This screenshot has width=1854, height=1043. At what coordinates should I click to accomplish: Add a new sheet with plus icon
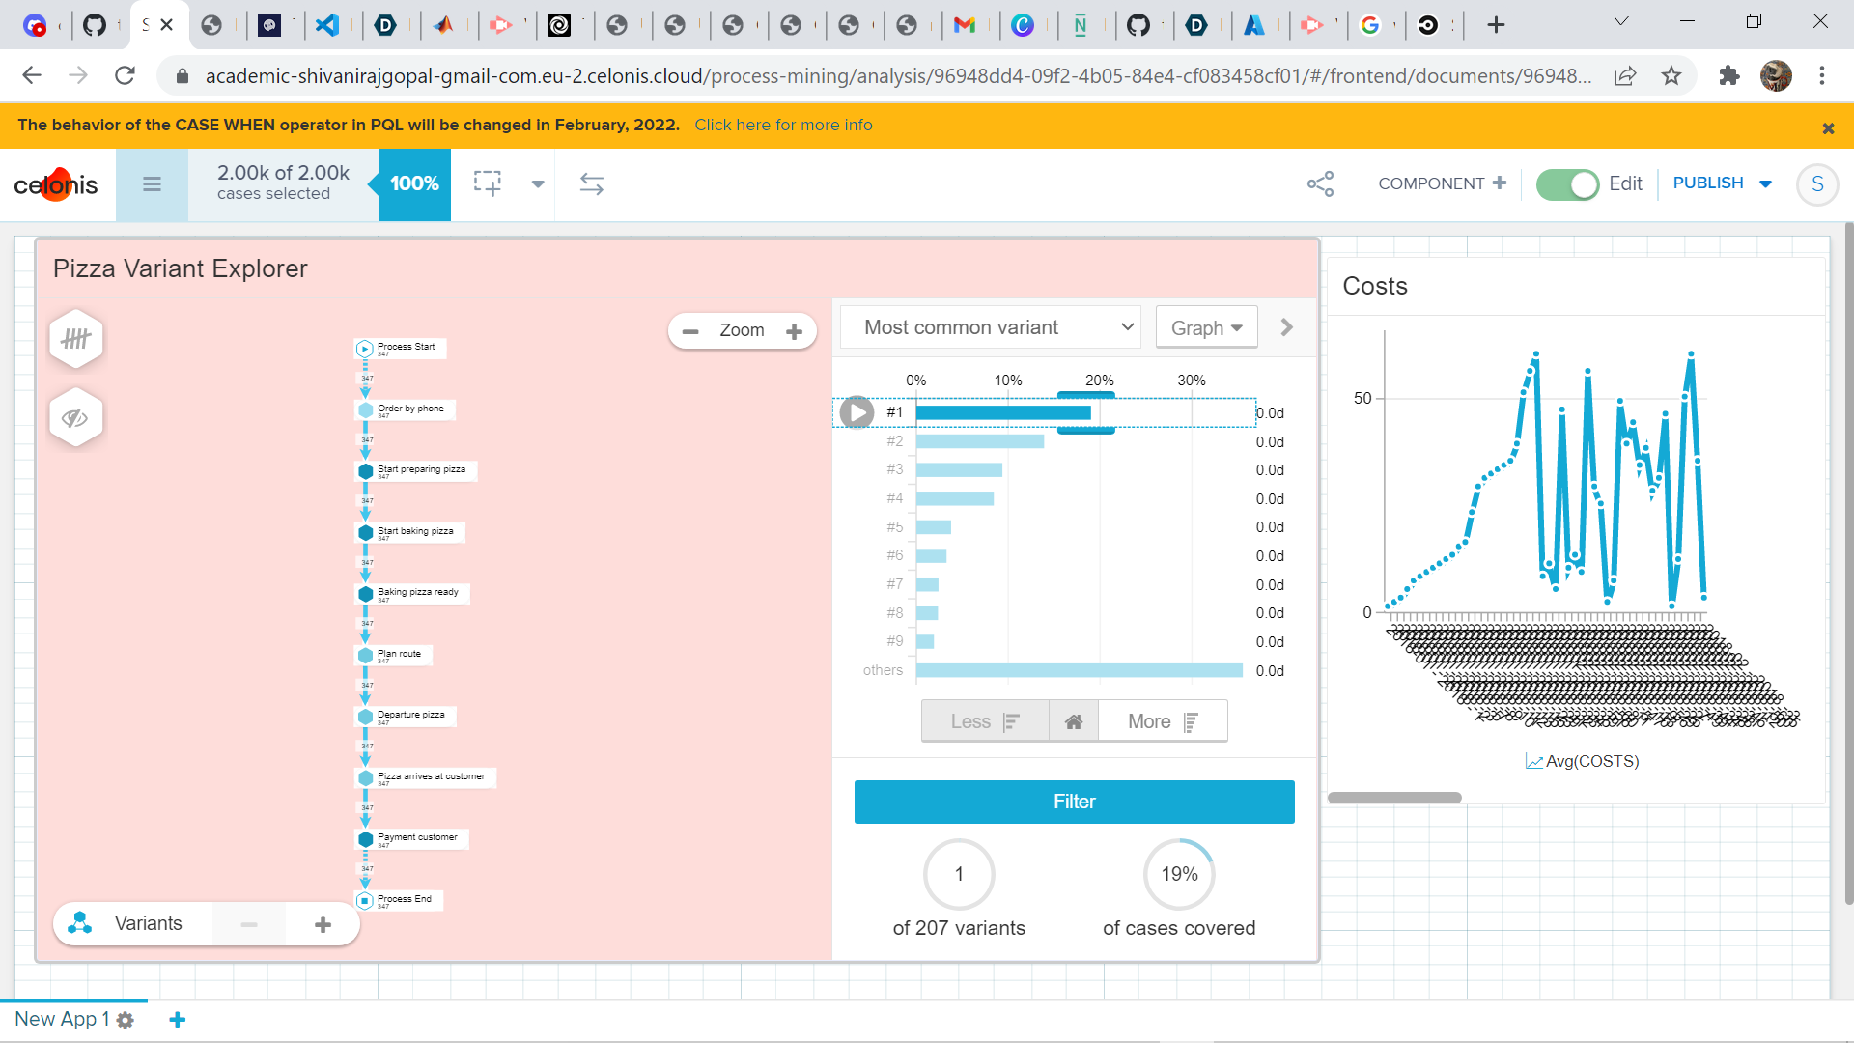[178, 1019]
